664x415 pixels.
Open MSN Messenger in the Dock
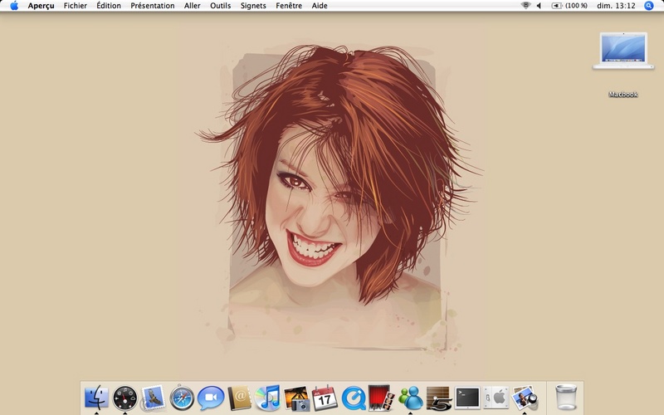(x=410, y=398)
